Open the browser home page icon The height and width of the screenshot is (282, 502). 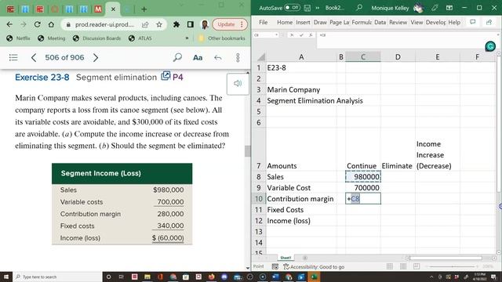pyautogui.click(x=51, y=24)
